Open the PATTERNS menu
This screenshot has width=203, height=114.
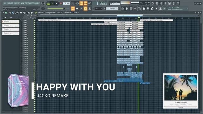tap(17, 3)
